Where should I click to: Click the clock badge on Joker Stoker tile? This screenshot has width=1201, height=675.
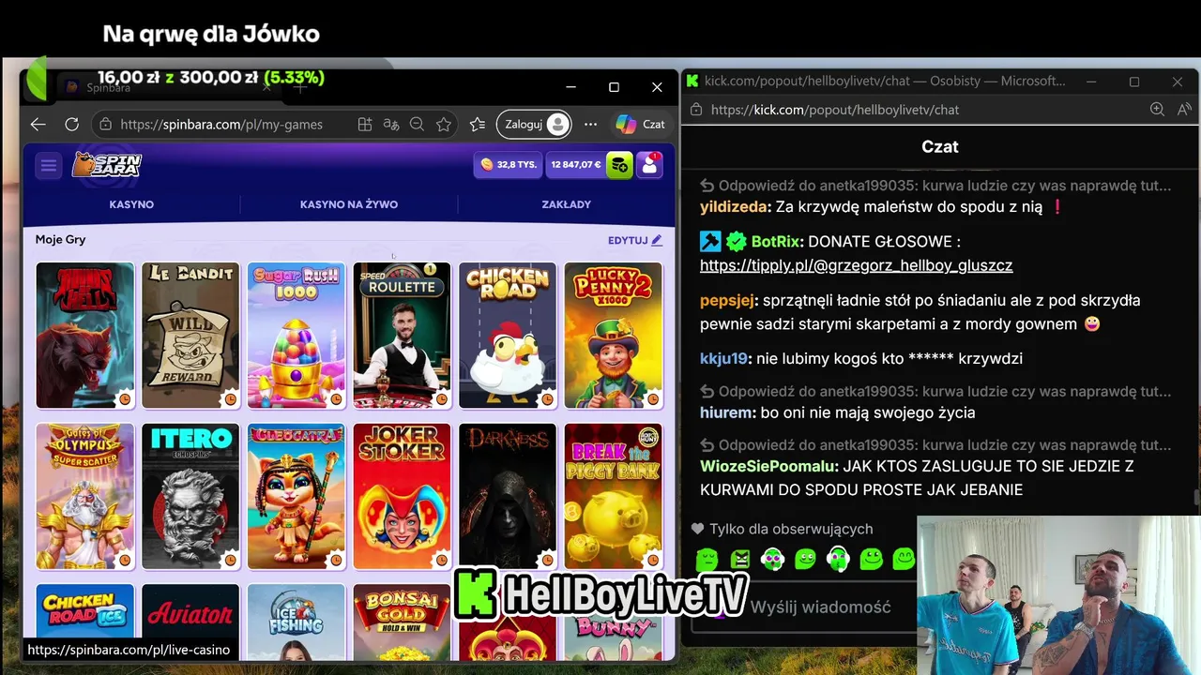click(441, 561)
